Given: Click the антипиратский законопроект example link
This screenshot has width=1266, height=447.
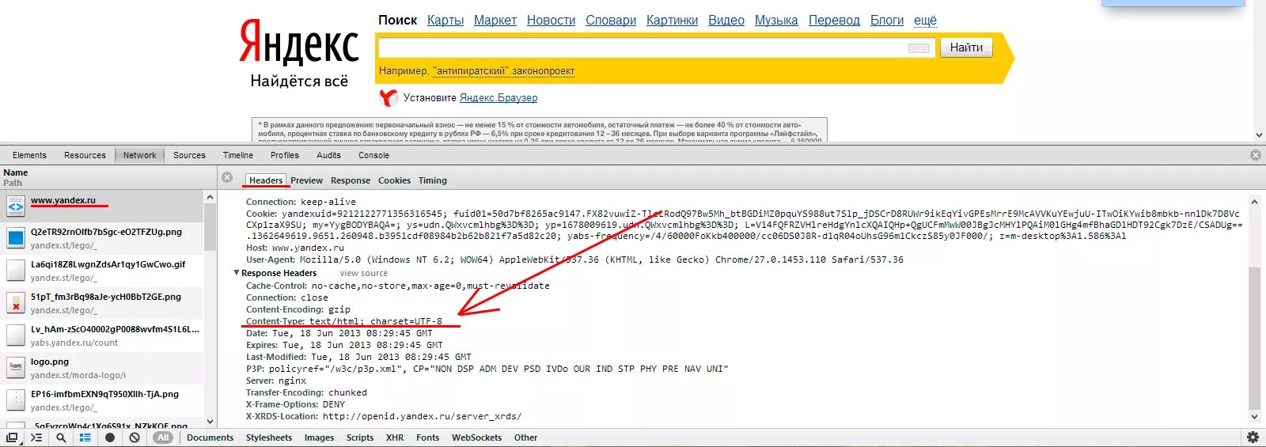Looking at the screenshot, I should pos(503,71).
